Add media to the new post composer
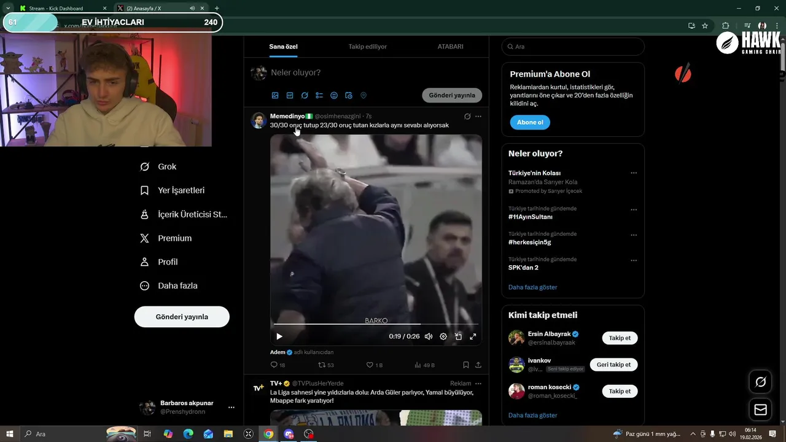 (275, 96)
